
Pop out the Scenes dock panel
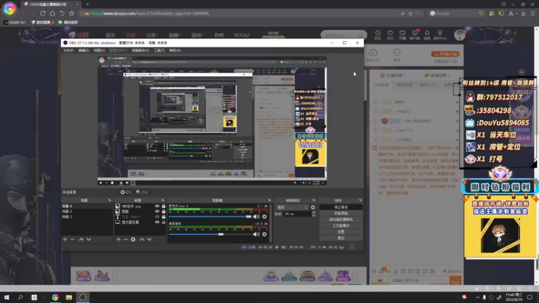point(110,200)
